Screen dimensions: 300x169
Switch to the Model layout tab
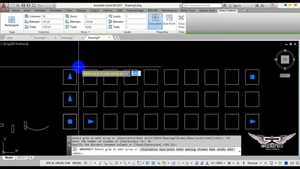pyautogui.click(x=9, y=158)
